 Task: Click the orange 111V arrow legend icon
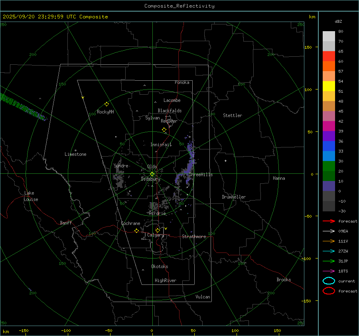329,241
